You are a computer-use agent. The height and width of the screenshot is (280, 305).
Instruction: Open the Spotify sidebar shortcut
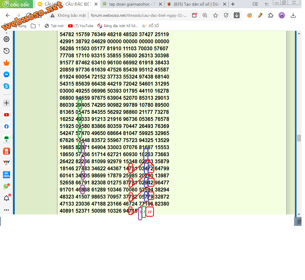pyautogui.click(x=6, y=138)
